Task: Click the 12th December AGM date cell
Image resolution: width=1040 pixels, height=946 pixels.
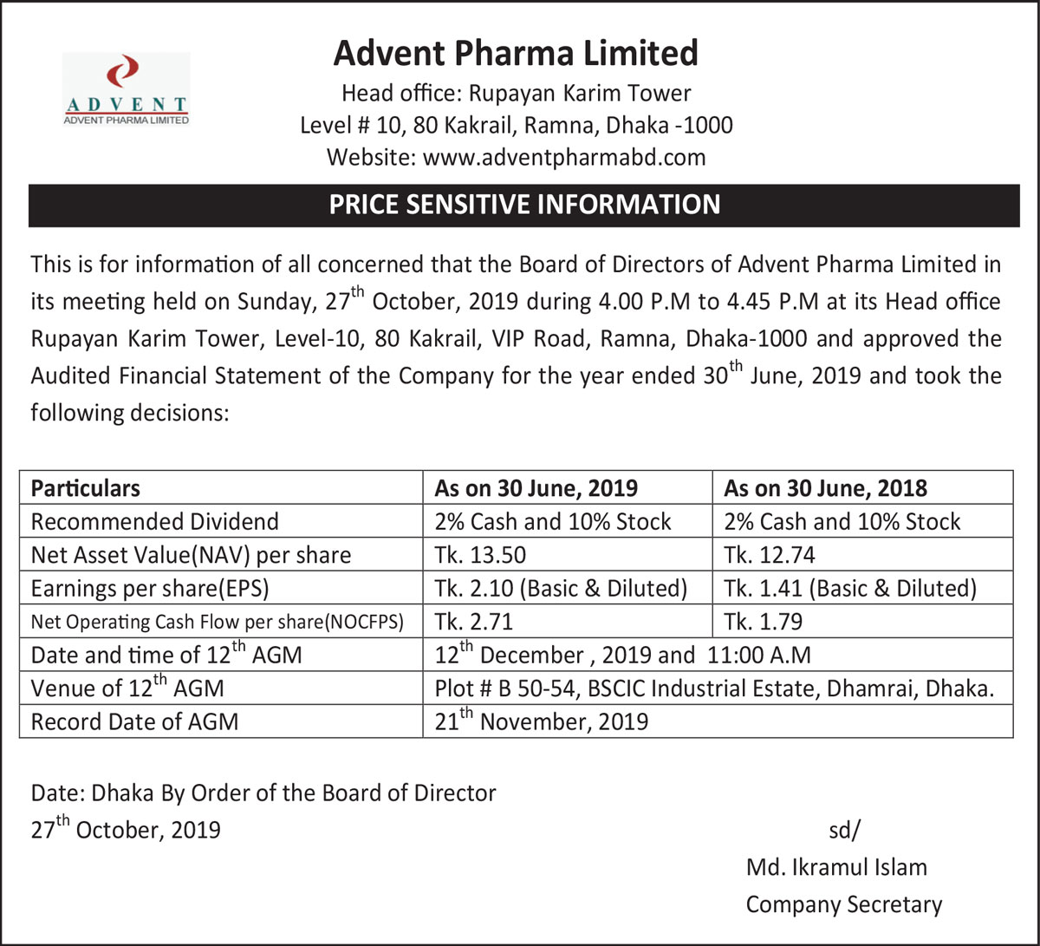Action: [x=622, y=655]
